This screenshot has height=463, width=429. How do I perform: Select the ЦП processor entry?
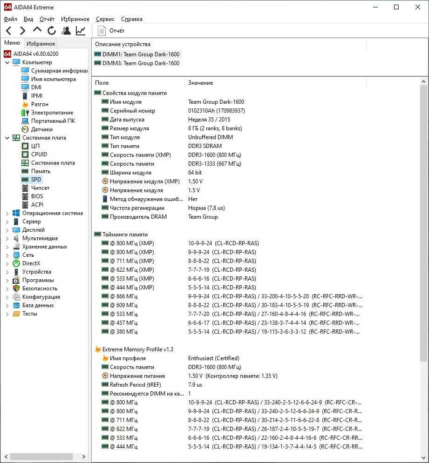[35, 146]
